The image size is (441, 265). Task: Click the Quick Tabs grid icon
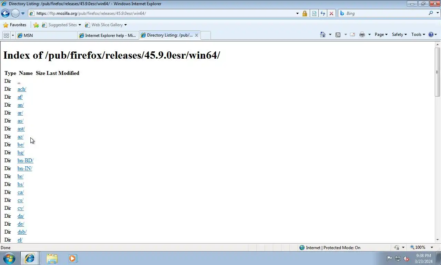tap(6, 35)
